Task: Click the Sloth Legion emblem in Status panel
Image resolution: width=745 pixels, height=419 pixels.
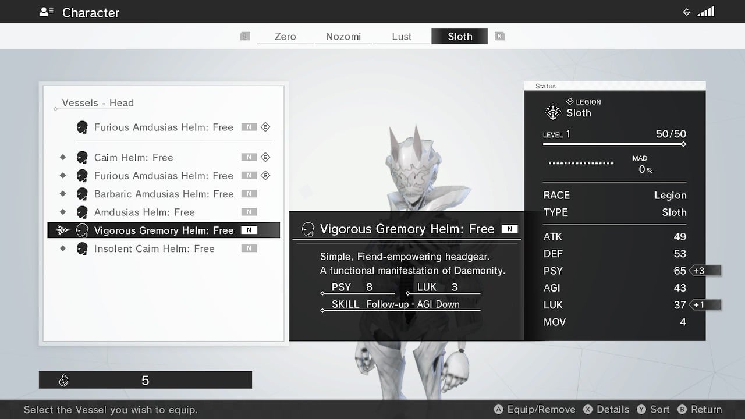Action: (x=552, y=112)
